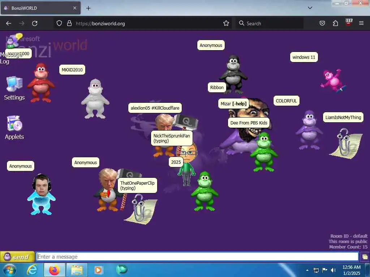Open the Extensions puzzle icon
Viewport: 370px width, 277px height.
(x=335, y=23)
